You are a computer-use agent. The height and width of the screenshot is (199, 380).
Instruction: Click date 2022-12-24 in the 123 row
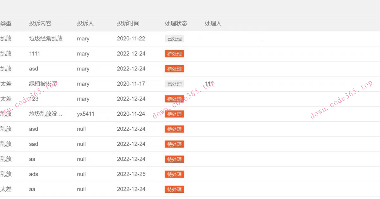coord(131,99)
